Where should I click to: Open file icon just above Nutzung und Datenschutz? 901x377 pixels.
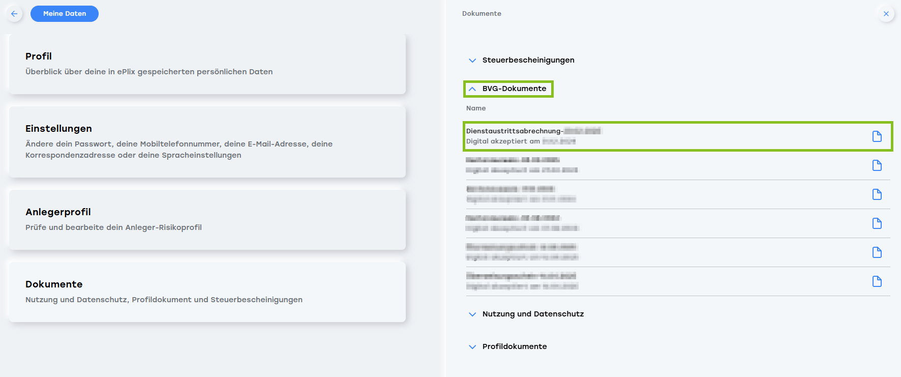point(877,281)
